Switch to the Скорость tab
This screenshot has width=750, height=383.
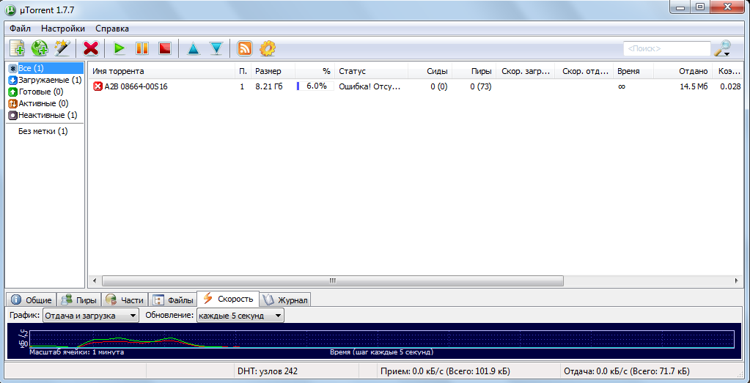(228, 299)
